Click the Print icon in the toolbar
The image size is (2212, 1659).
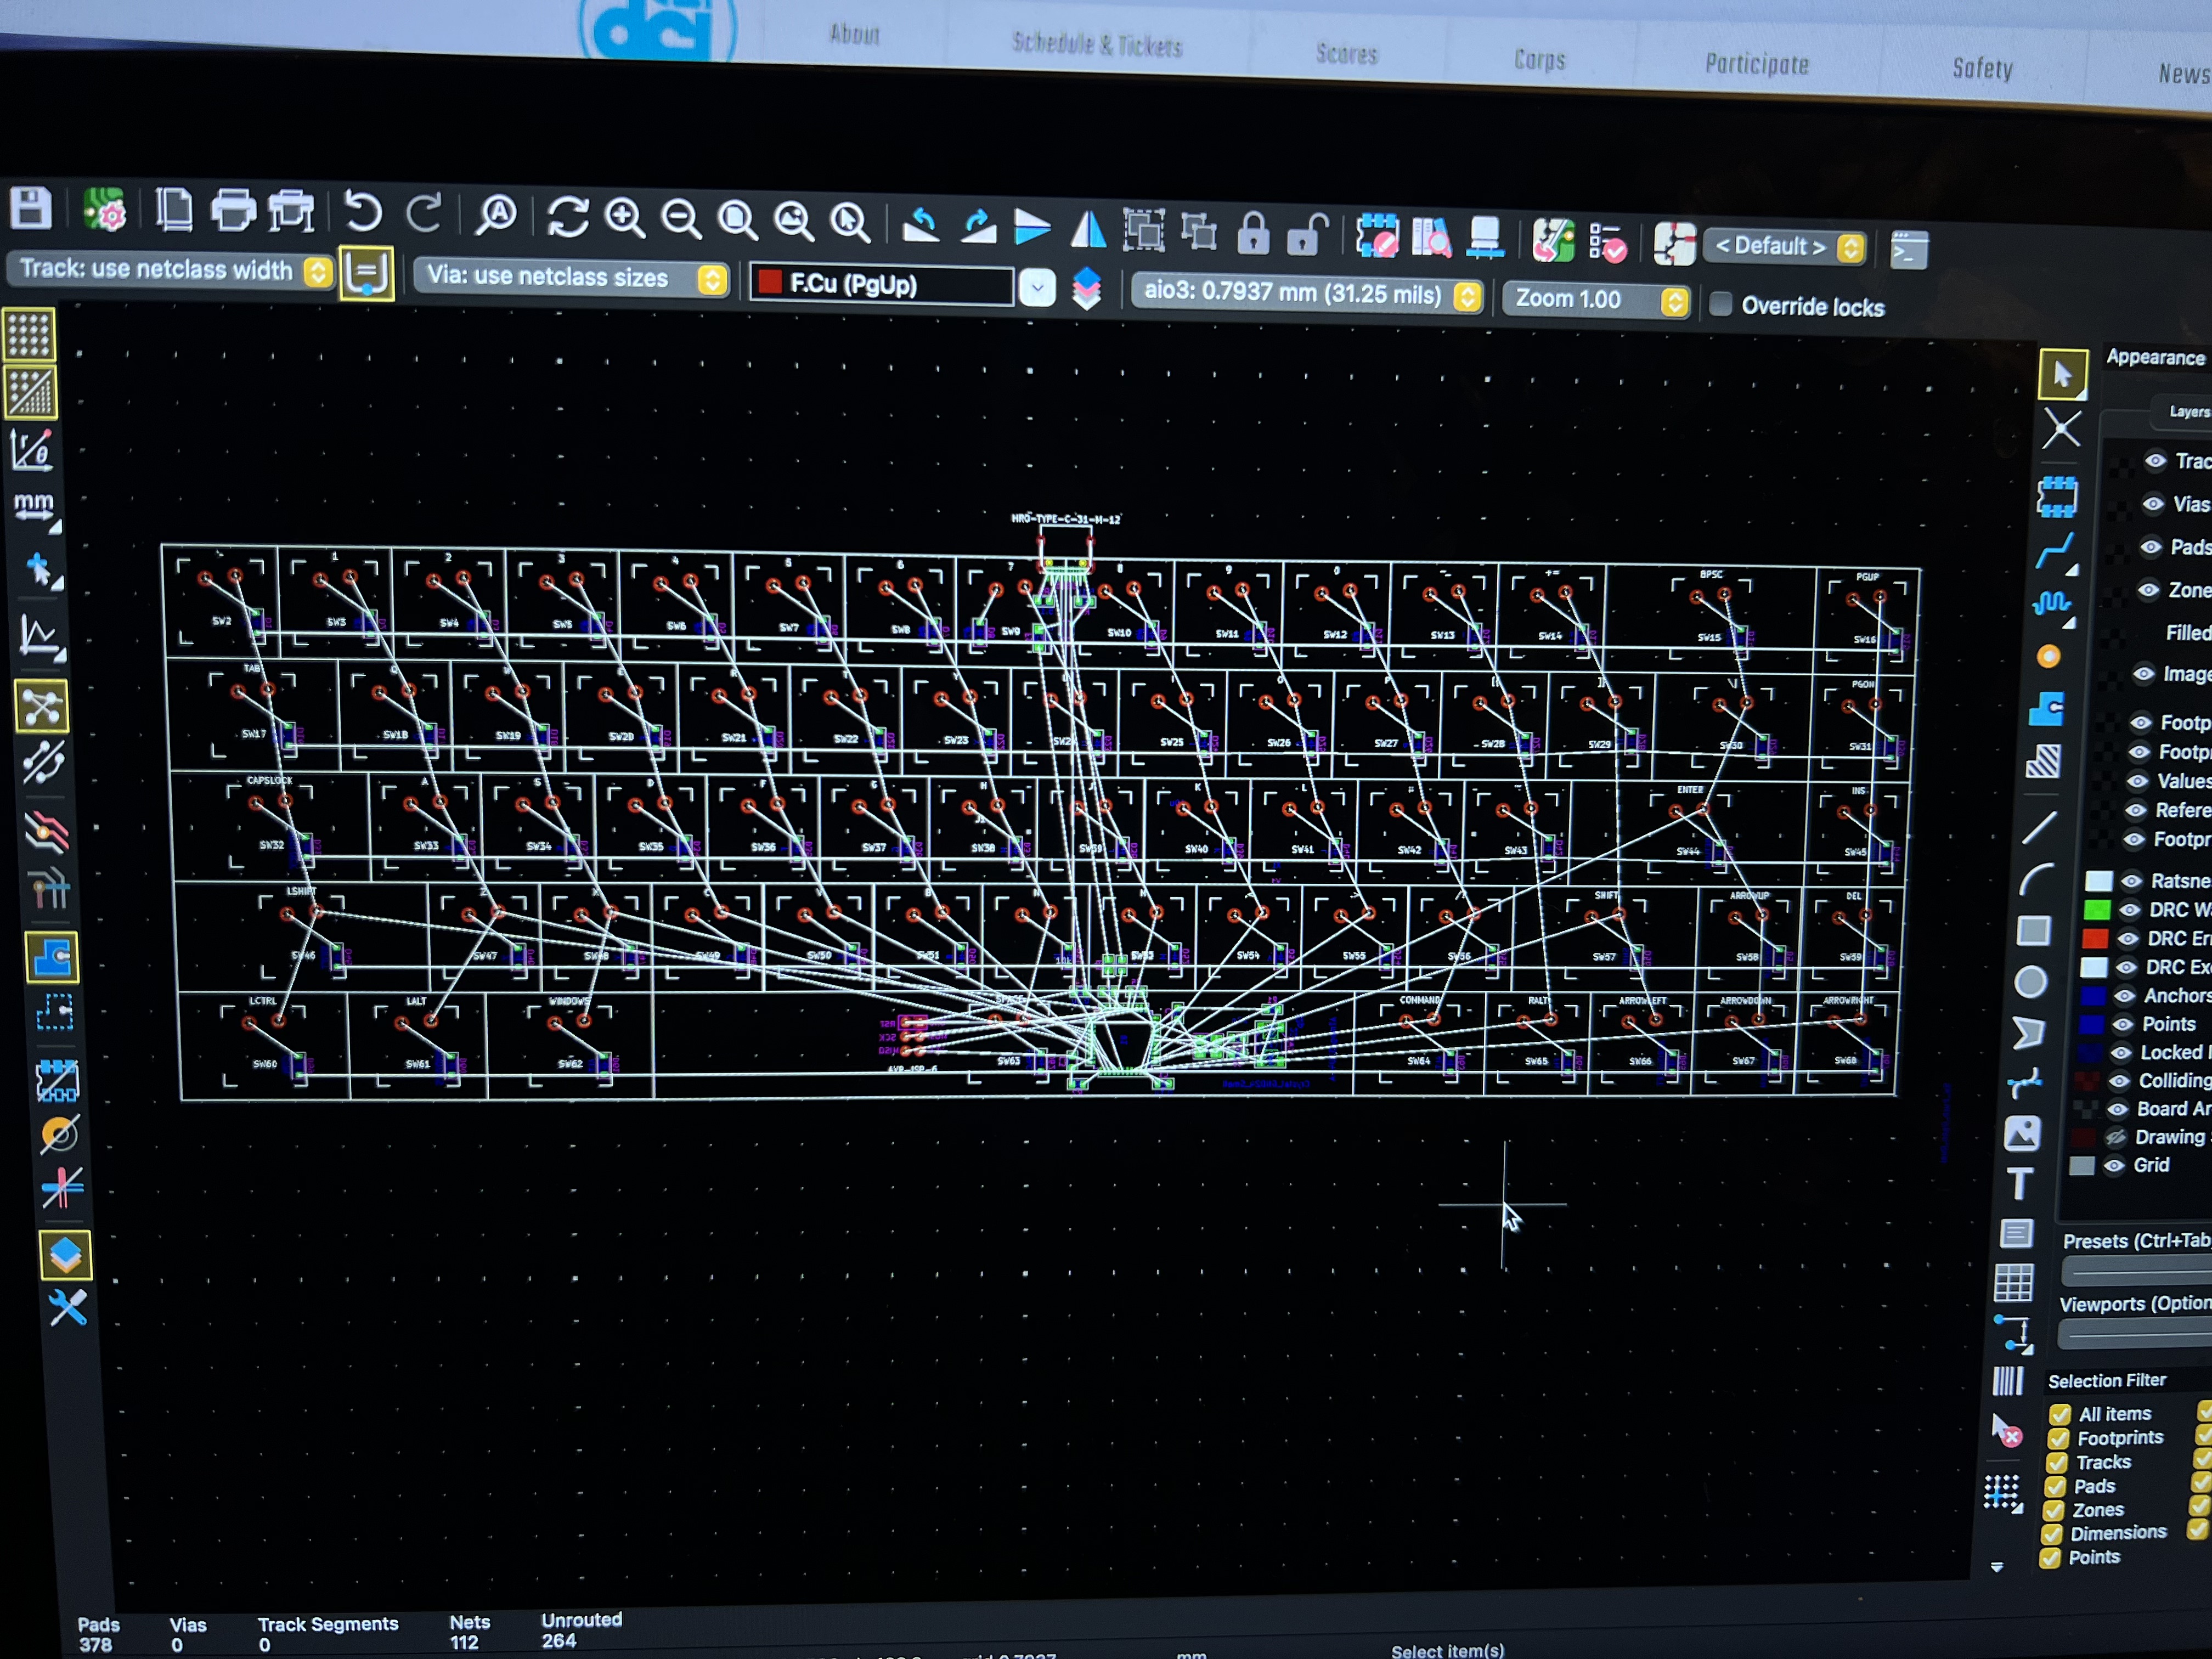[x=233, y=211]
